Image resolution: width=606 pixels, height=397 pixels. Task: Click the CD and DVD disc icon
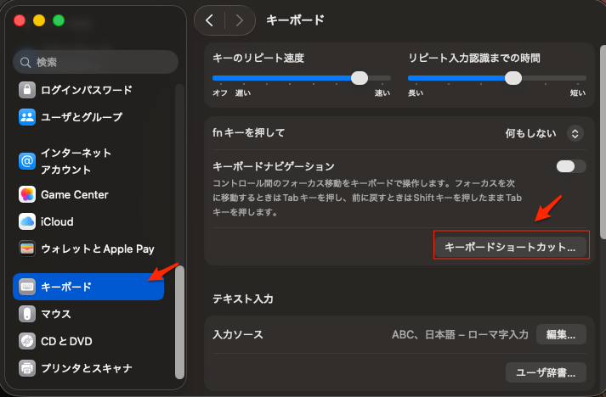pos(27,341)
